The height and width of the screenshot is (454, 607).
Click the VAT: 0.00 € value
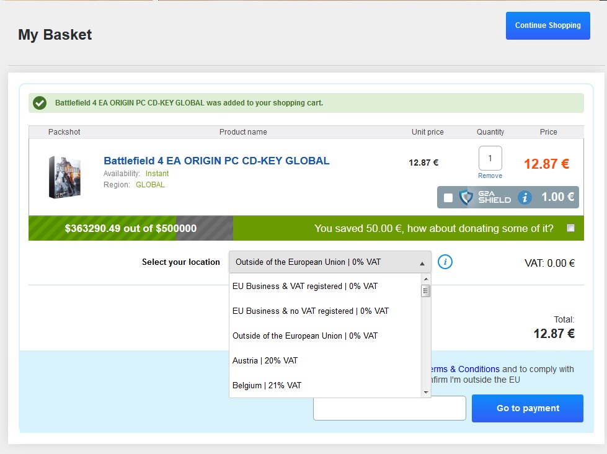click(550, 264)
